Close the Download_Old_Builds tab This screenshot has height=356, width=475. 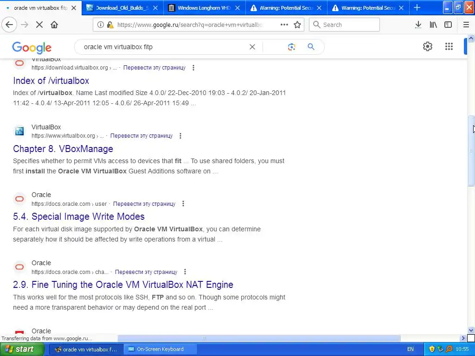[155, 8]
